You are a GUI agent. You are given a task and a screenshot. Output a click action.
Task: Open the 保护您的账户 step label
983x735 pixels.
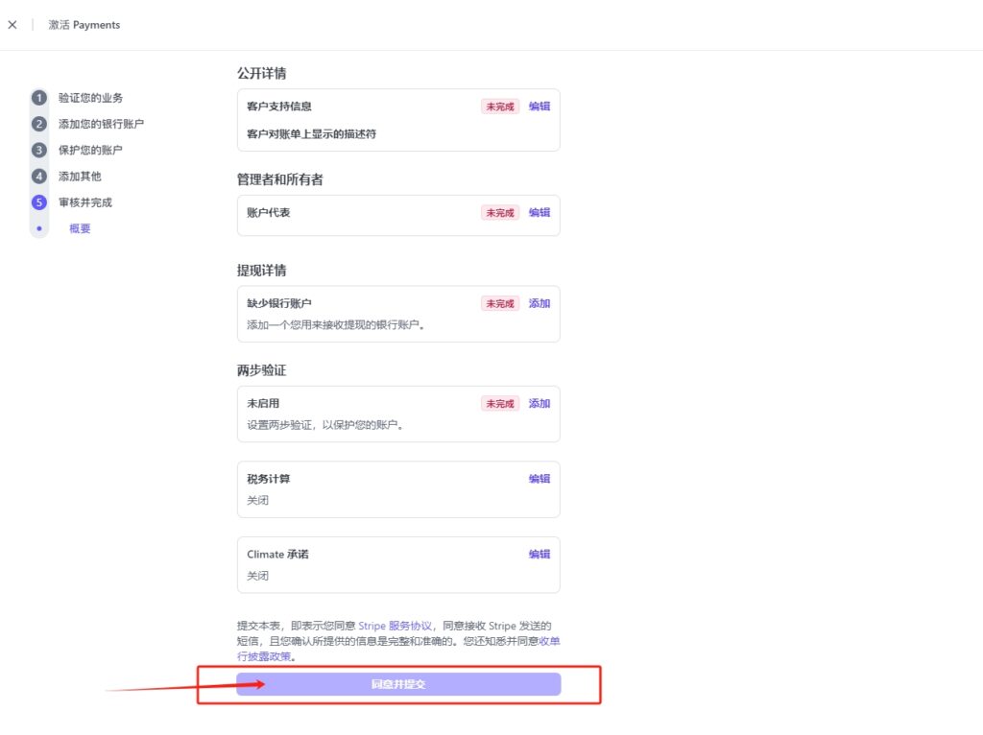90,151
